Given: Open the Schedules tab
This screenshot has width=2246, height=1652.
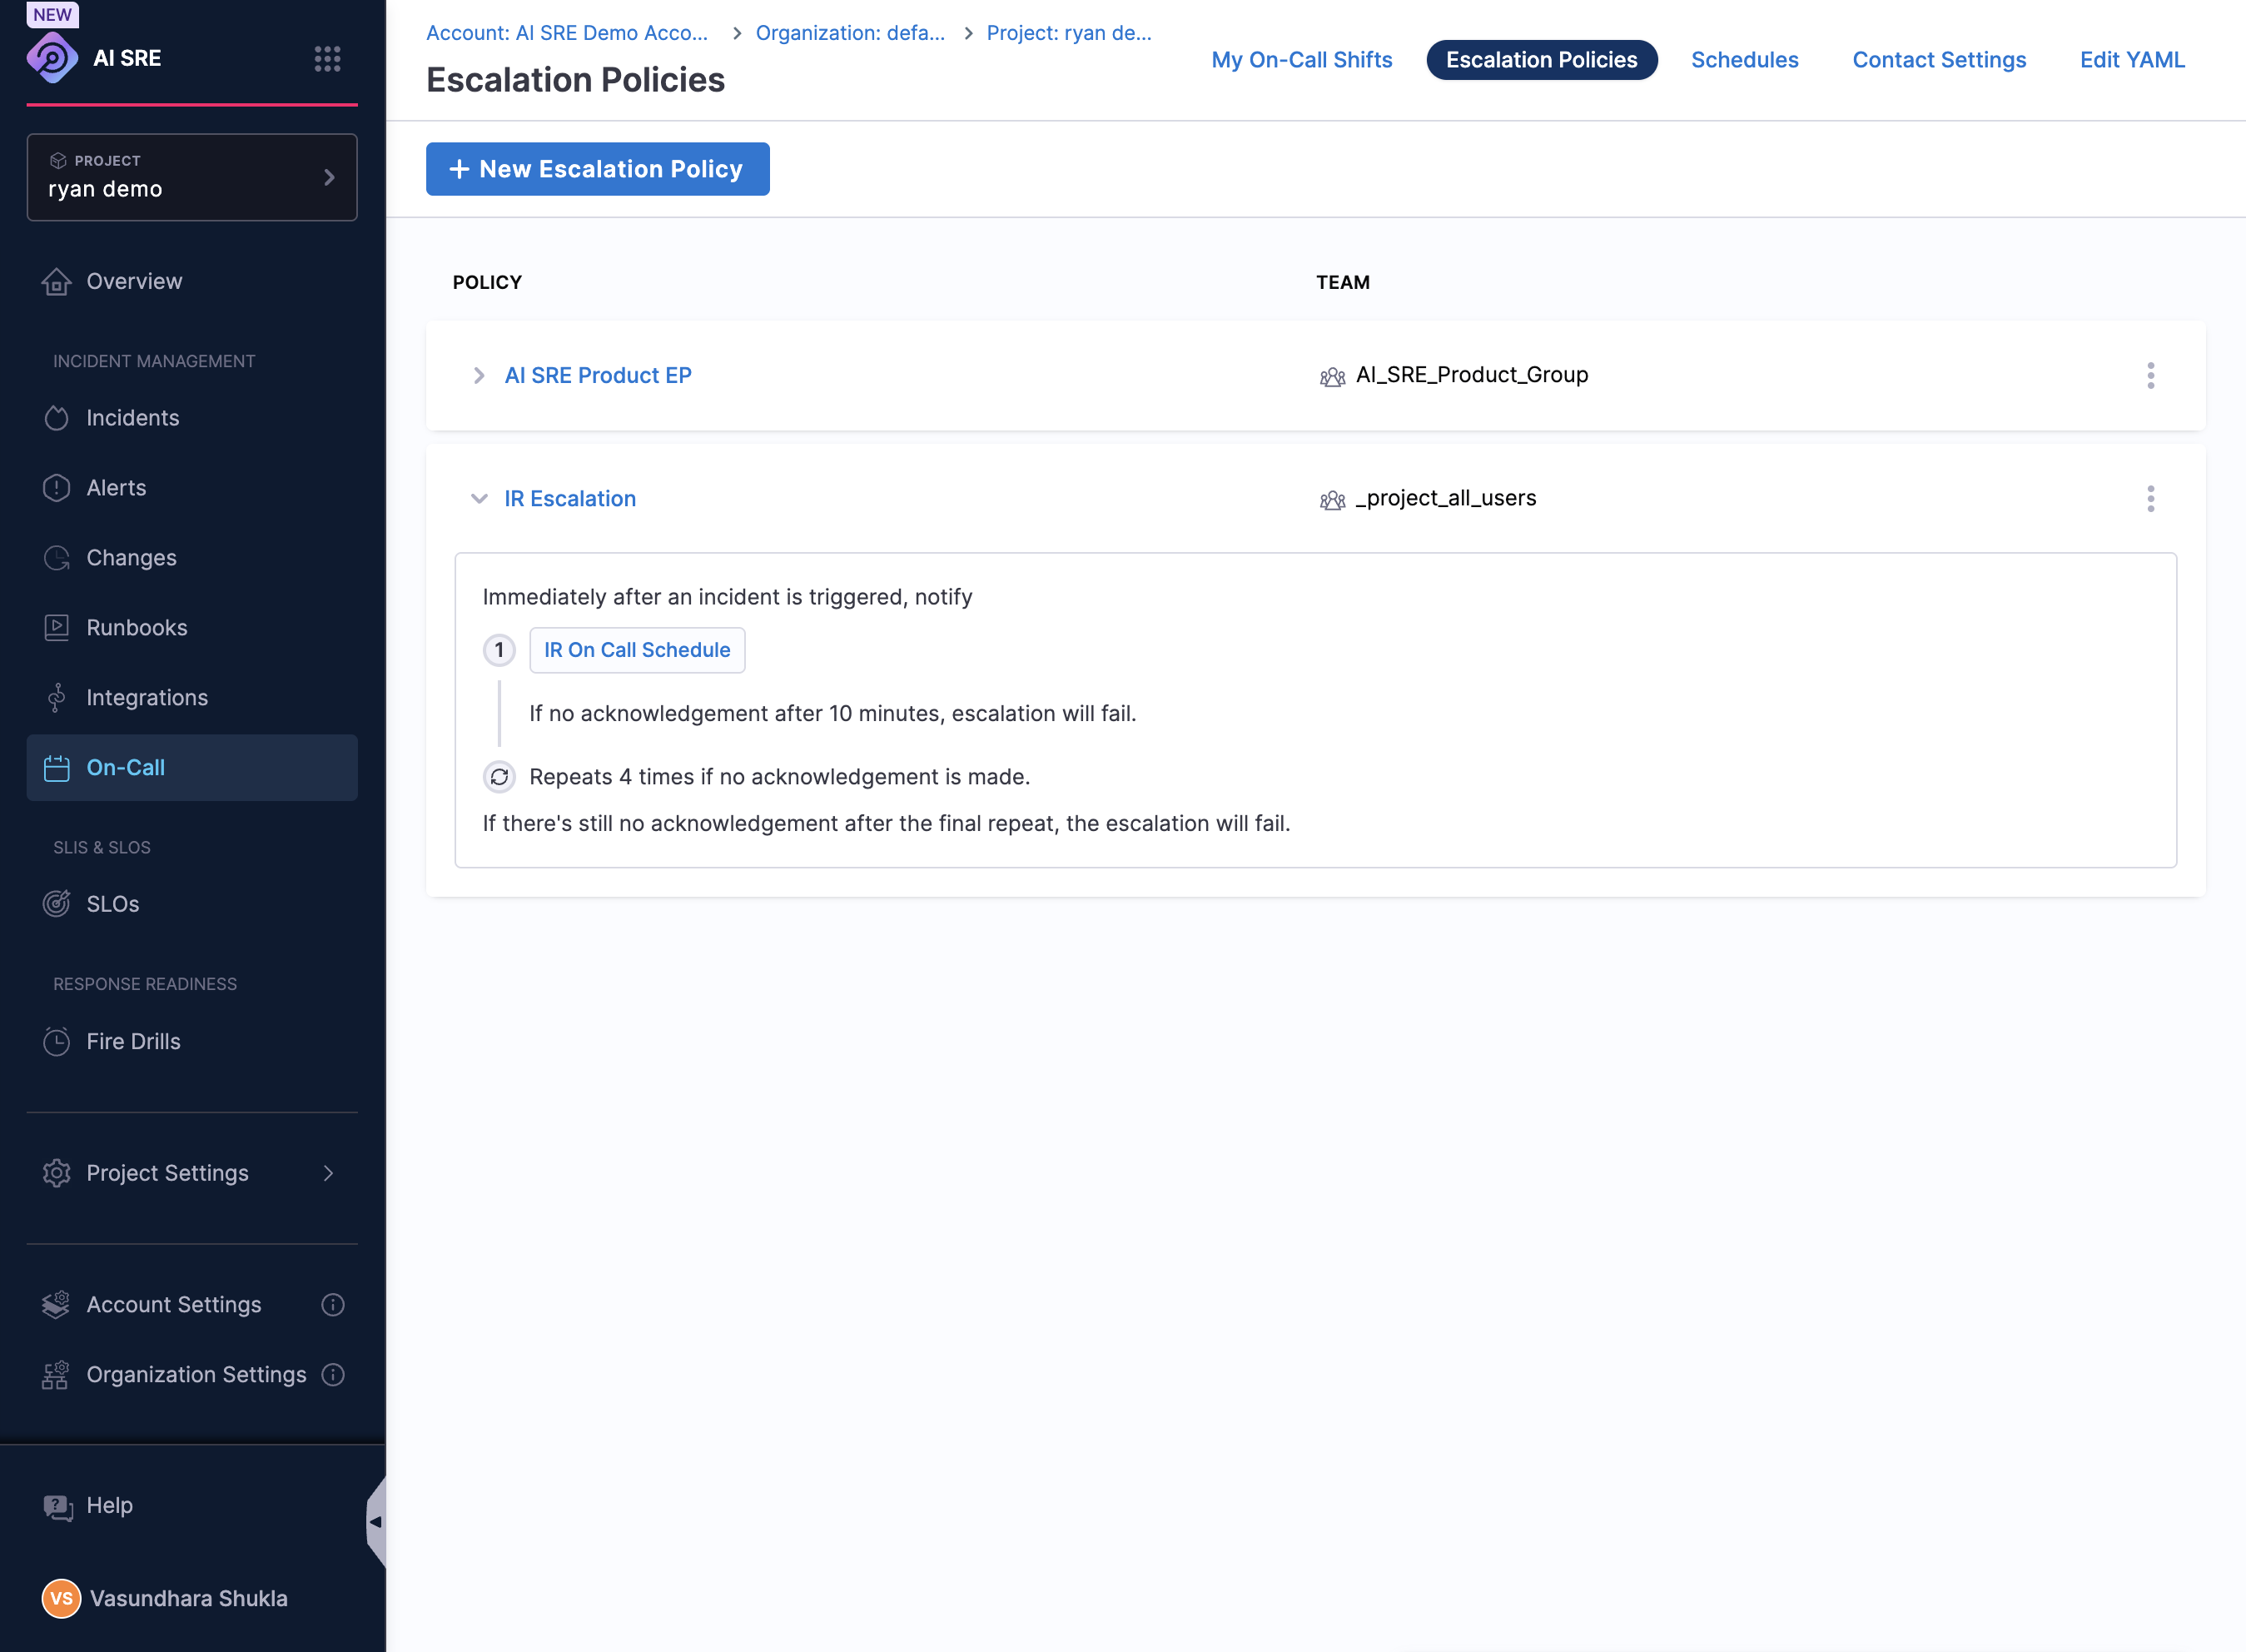Looking at the screenshot, I should (x=1744, y=60).
